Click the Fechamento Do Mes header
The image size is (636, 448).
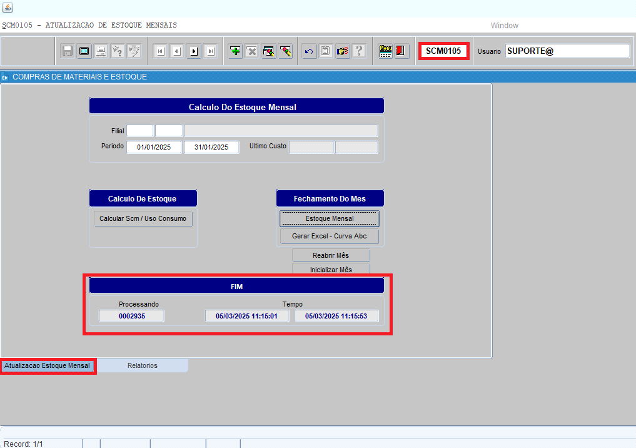click(x=330, y=198)
